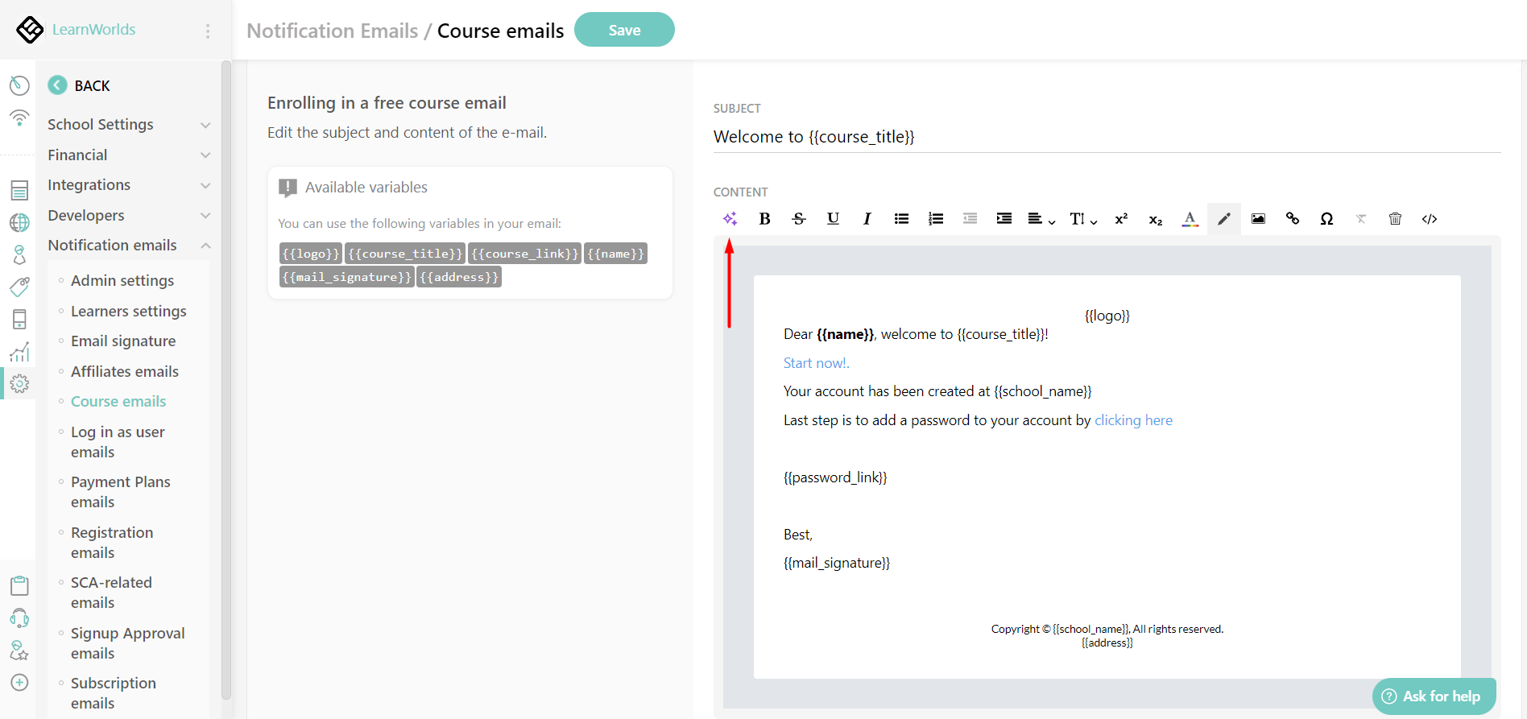This screenshot has width=1527, height=719.
Task: Open the text alignment dropdown
Action: (1041, 219)
